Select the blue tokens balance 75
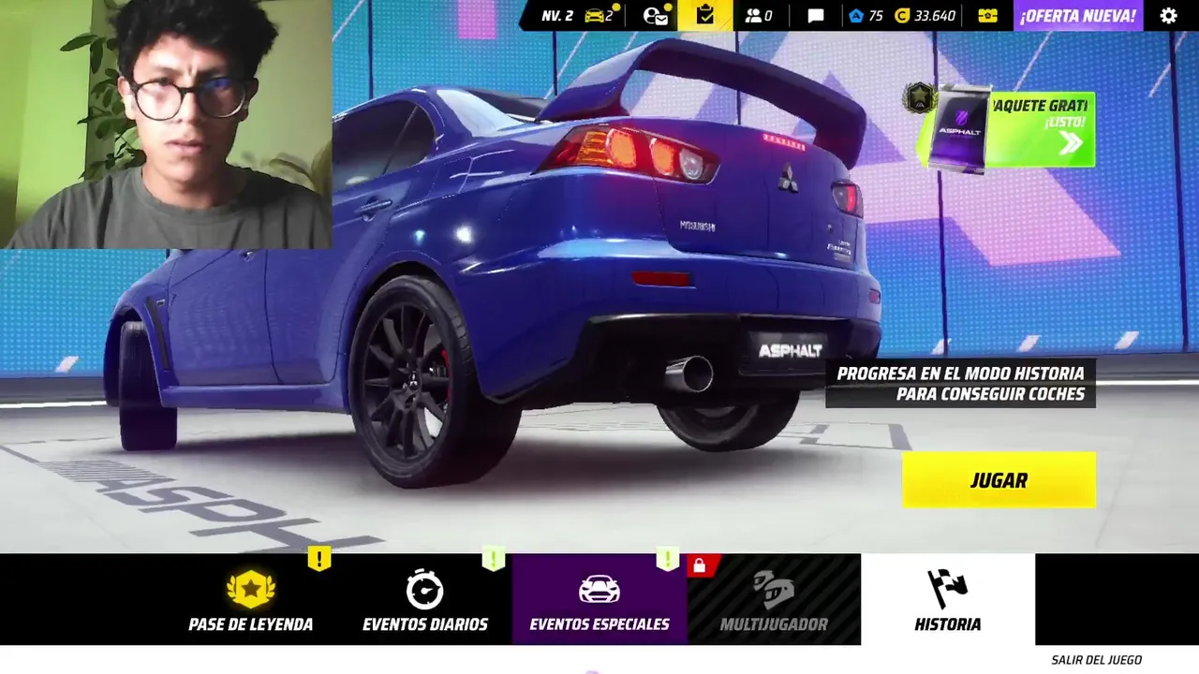Viewport: 1199px width, 674px height. (x=866, y=16)
